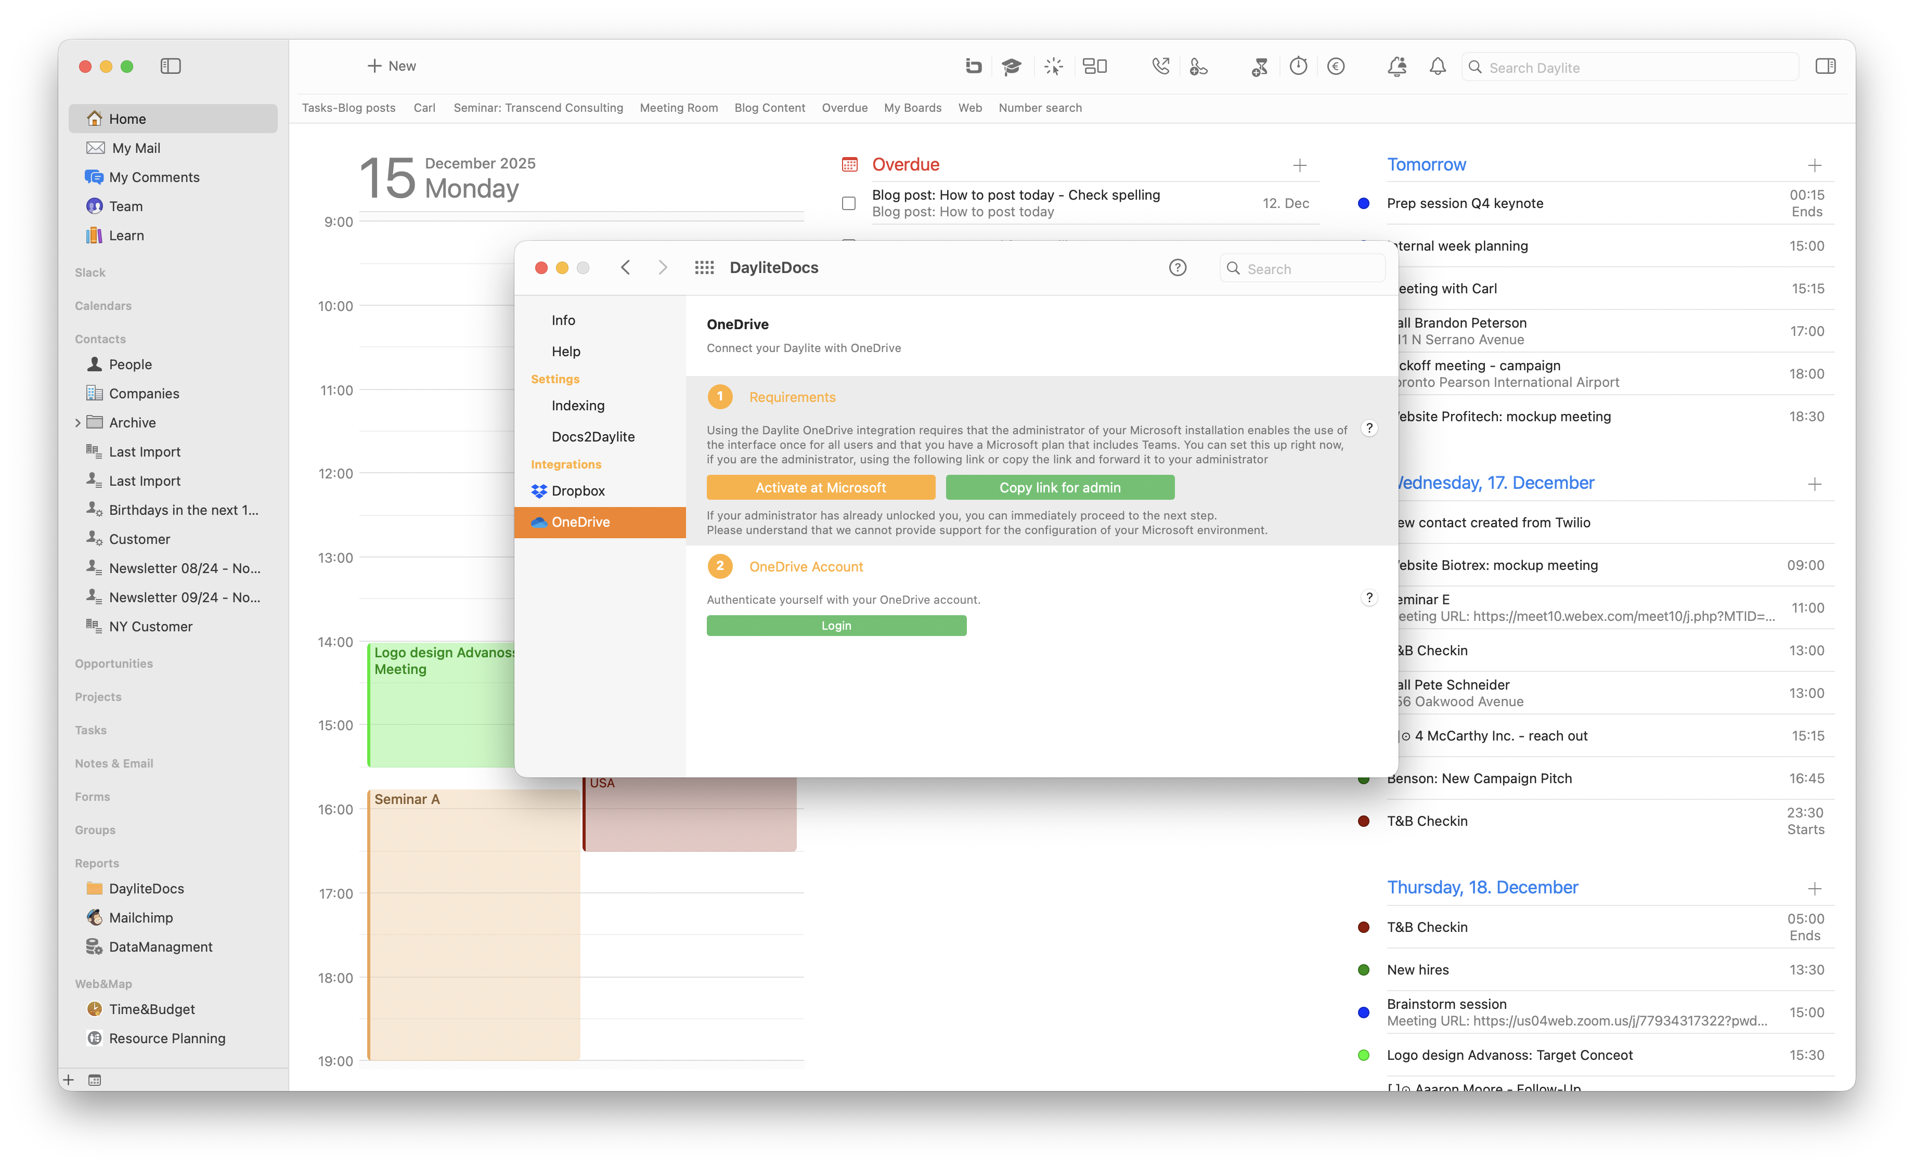
Task: Click Activate at Microsoft button
Action: pos(820,488)
